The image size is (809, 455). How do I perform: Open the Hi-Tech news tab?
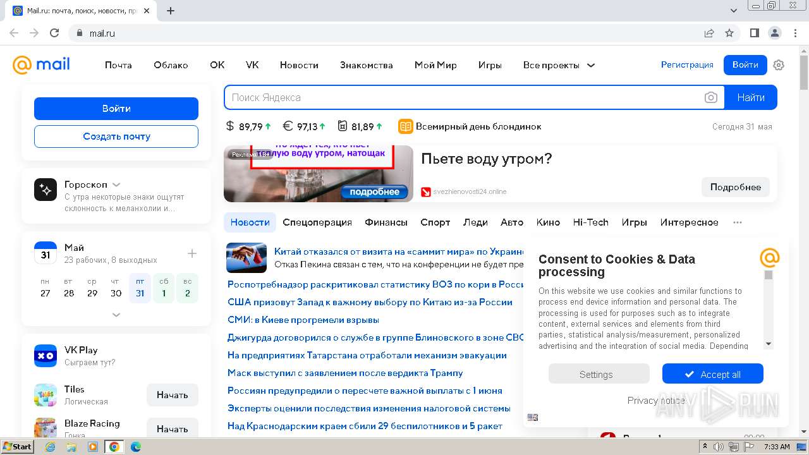tap(590, 222)
